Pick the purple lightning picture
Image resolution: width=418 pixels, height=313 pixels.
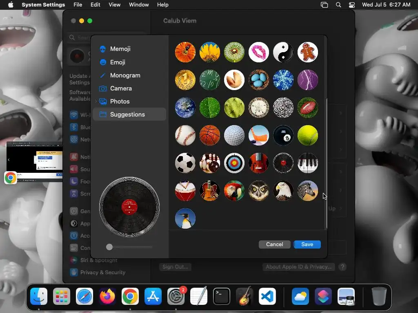(308, 80)
